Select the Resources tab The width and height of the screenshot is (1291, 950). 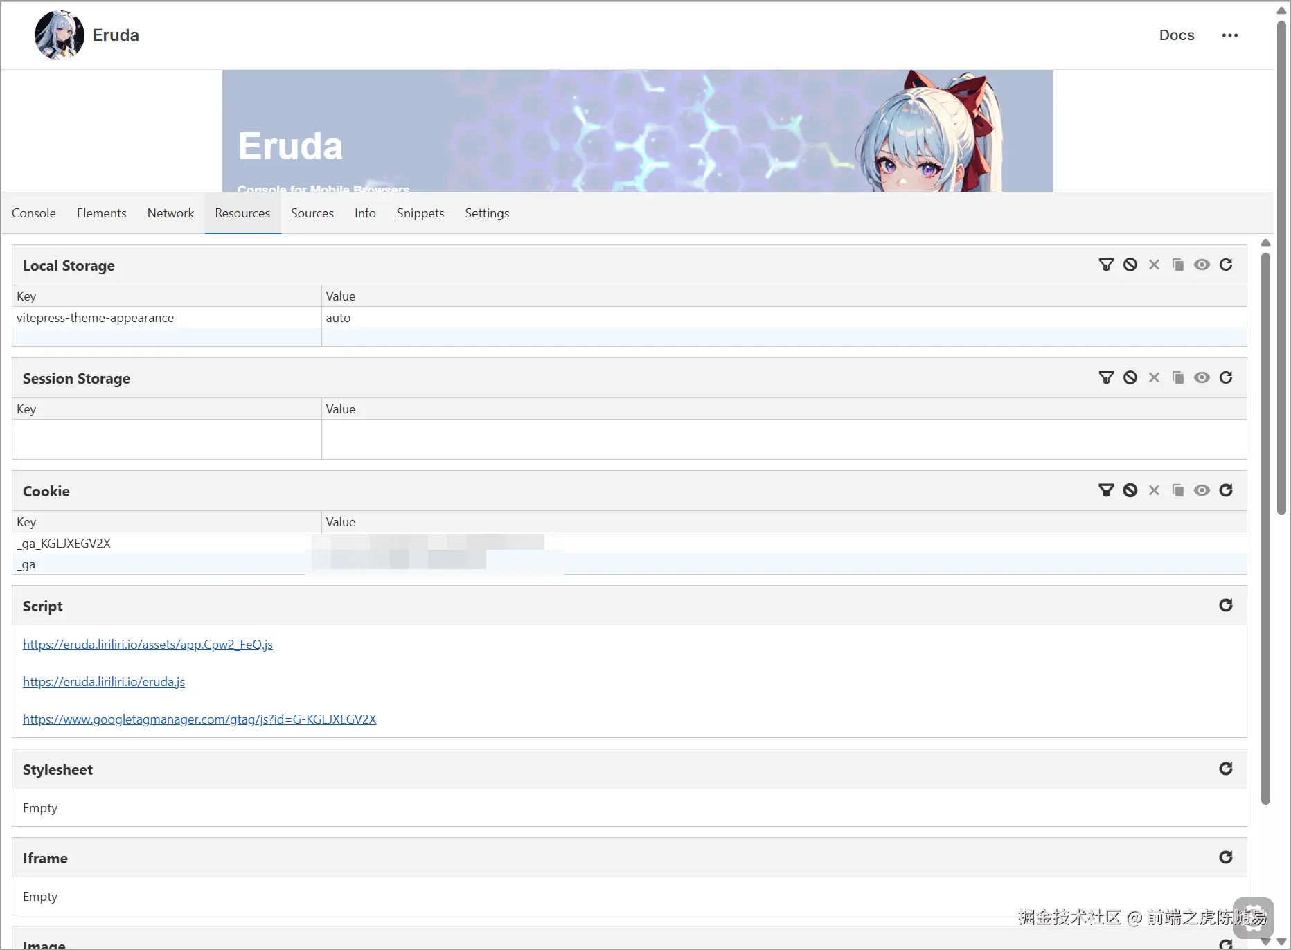click(x=242, y=213)
